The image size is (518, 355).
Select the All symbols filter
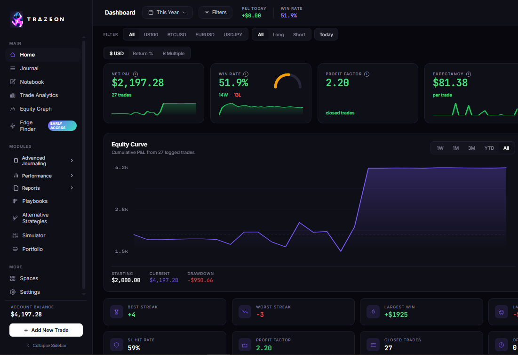point(132,34)
